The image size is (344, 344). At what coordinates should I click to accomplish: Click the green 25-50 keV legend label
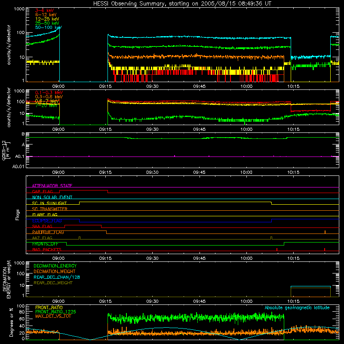pyautogui.click(x=47, y=23)
